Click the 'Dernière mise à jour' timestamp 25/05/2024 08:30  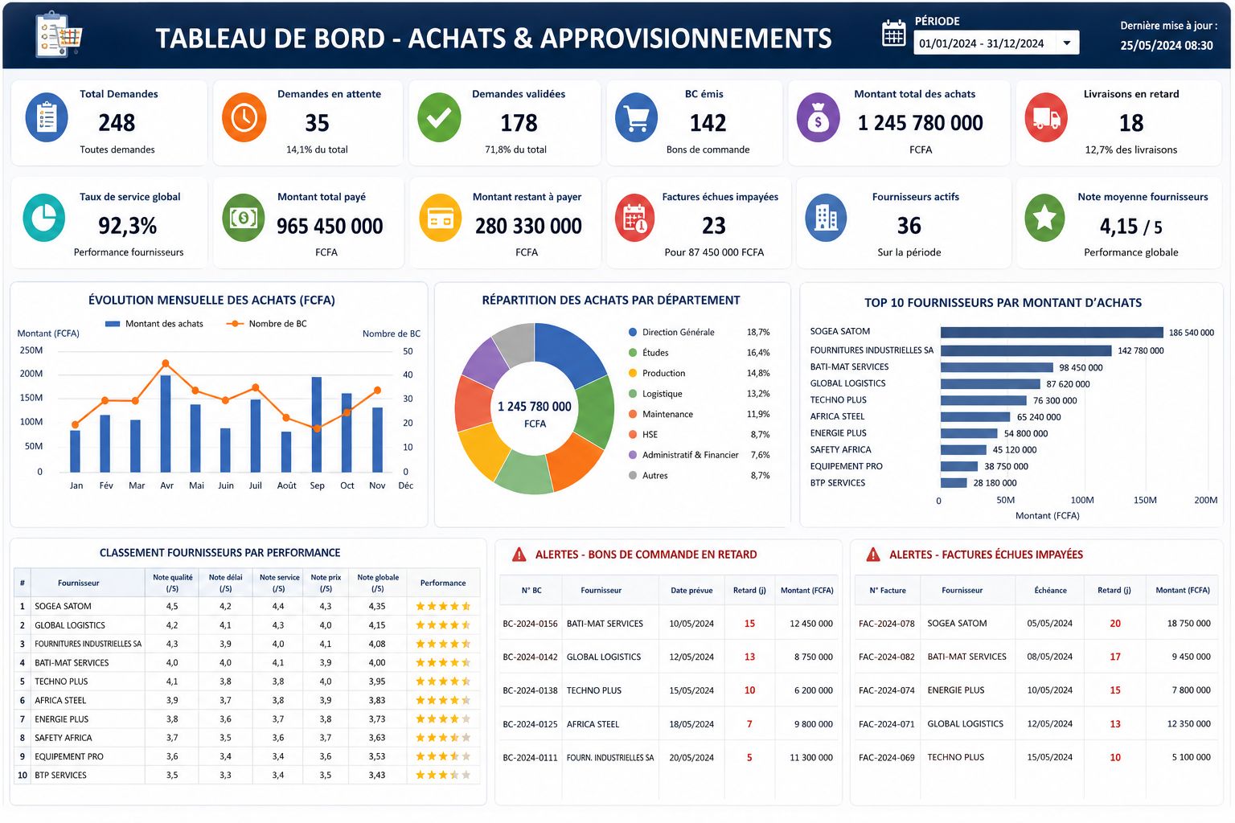click(1167, 46)
